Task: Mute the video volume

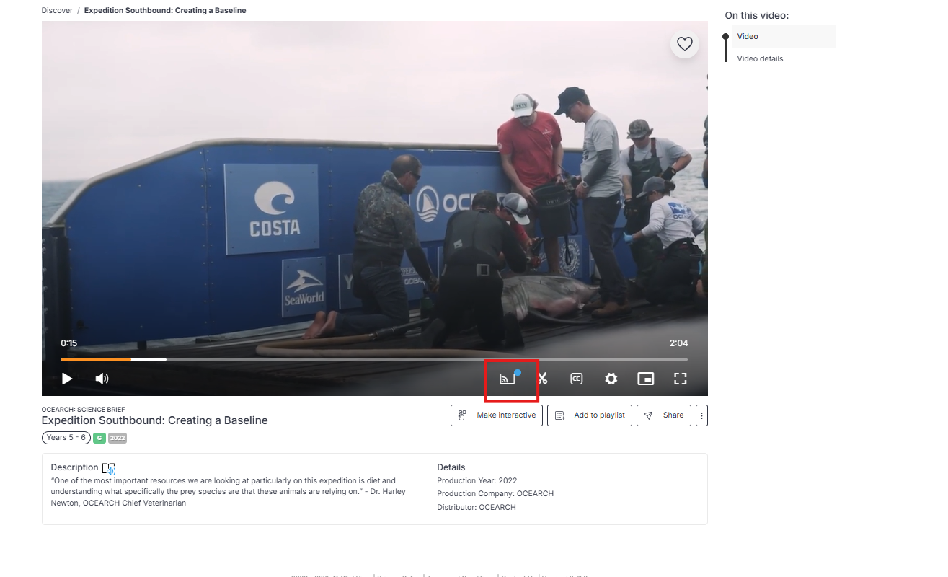Action: (102, 379)
